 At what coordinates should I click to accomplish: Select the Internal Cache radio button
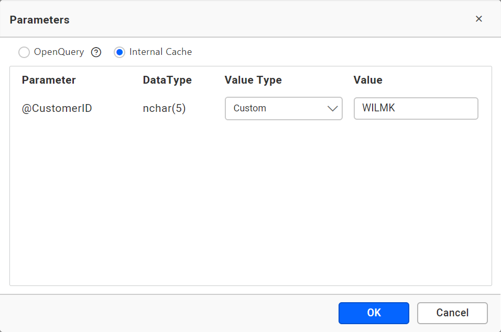coord(118,52)
